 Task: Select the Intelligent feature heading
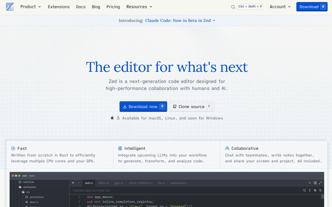tap(135, 148)
